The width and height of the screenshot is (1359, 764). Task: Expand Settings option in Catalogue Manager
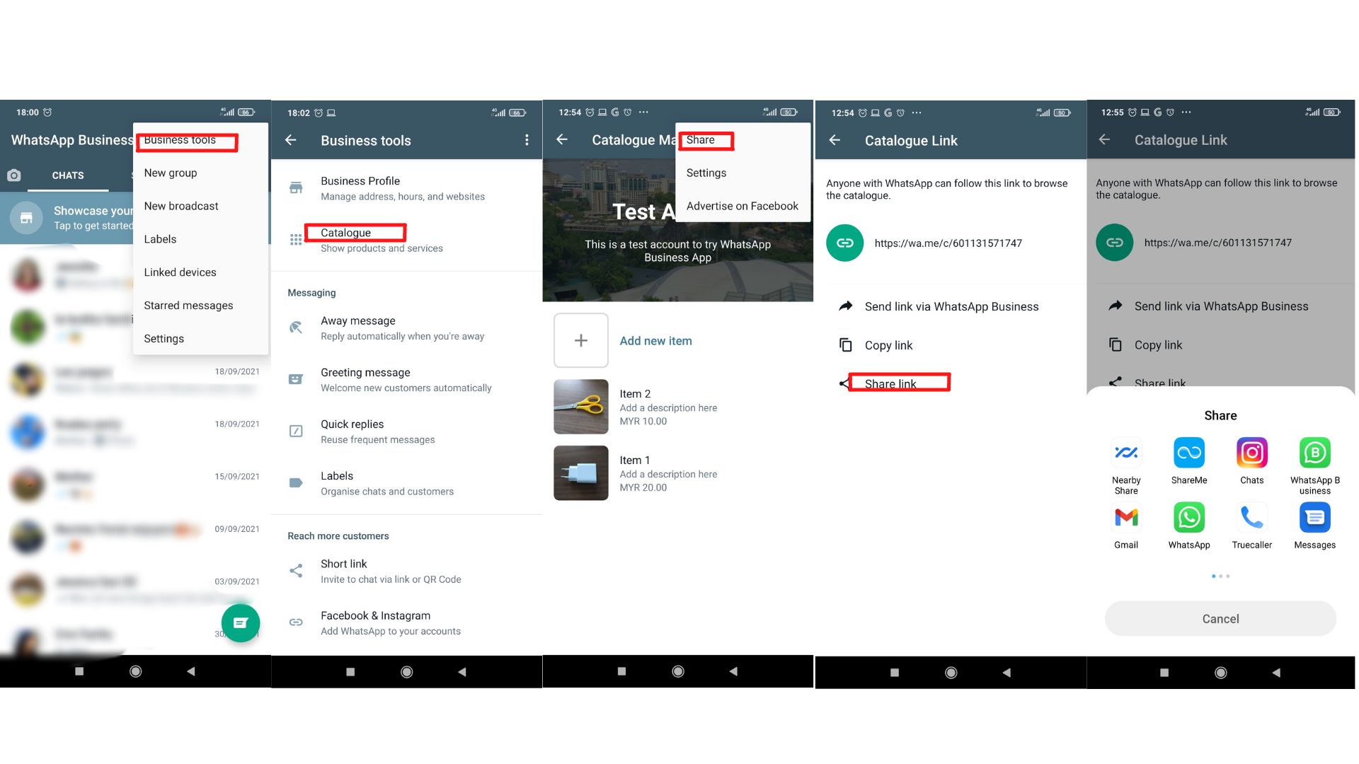[x=706, y=173]
